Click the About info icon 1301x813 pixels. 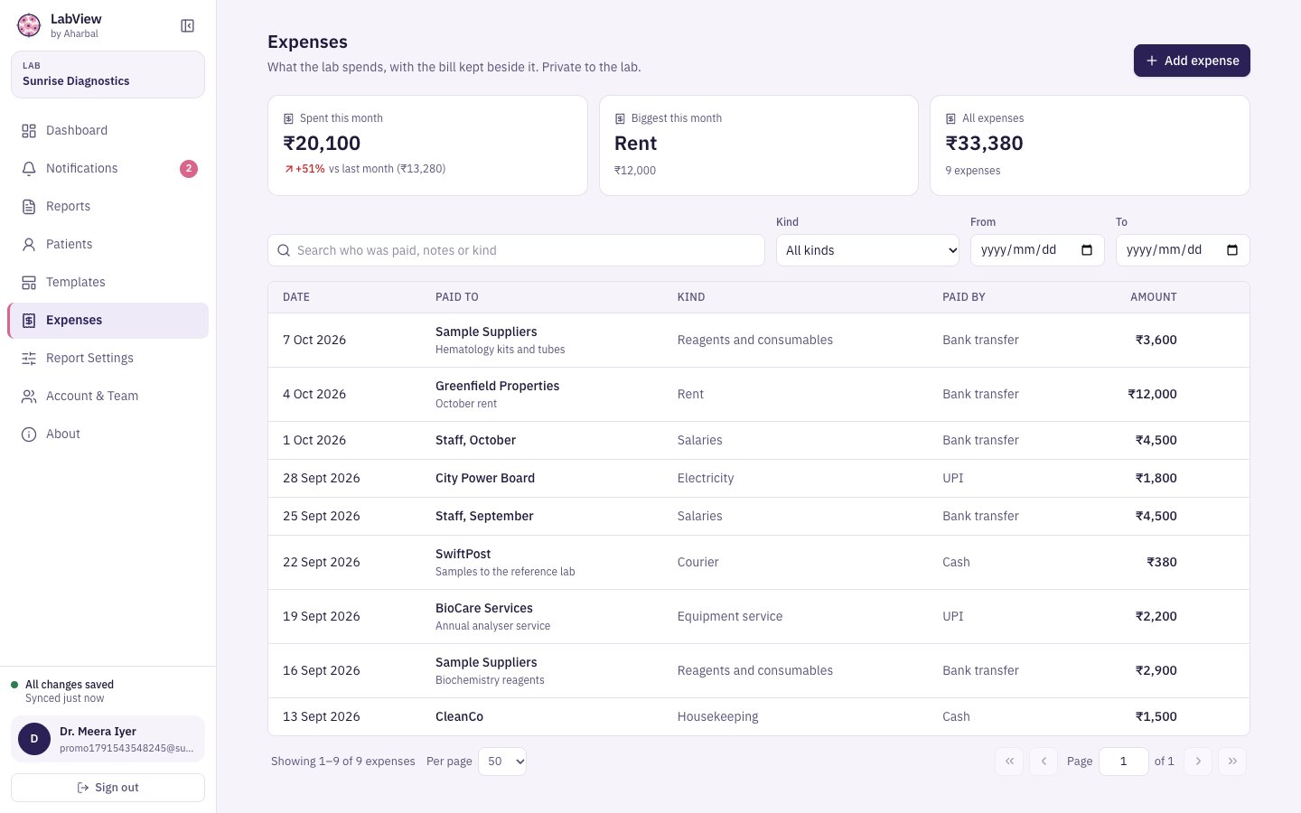tap(29, 435)
